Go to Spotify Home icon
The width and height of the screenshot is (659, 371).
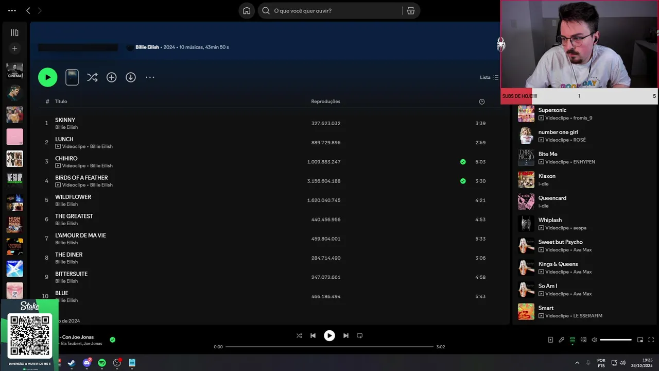[247, 10]
